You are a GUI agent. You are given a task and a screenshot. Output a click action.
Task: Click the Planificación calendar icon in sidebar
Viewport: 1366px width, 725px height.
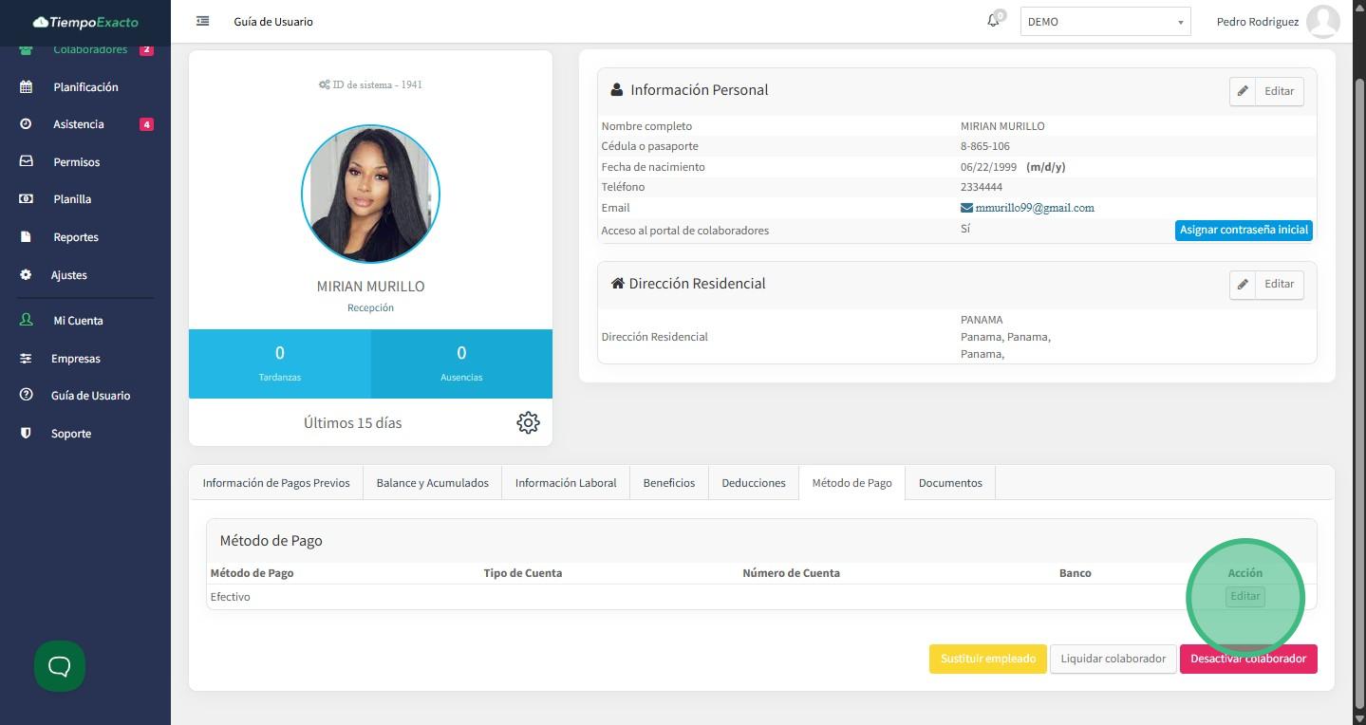point(26,86)
